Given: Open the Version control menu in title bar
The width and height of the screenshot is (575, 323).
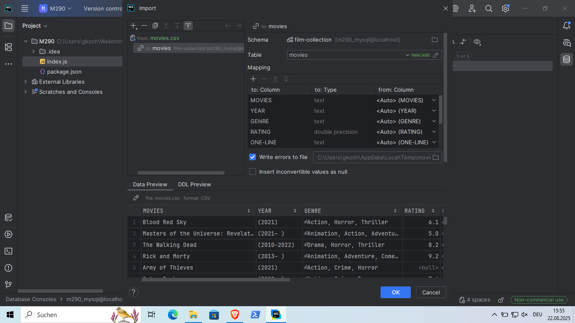Looking at the screenshot, I should click(103, 8).
